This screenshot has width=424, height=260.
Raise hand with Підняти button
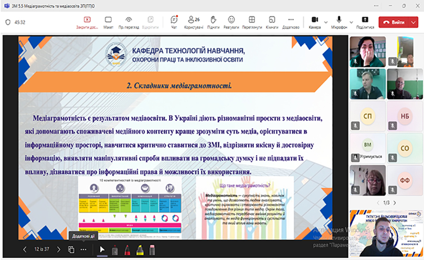[x=213, y=22]
